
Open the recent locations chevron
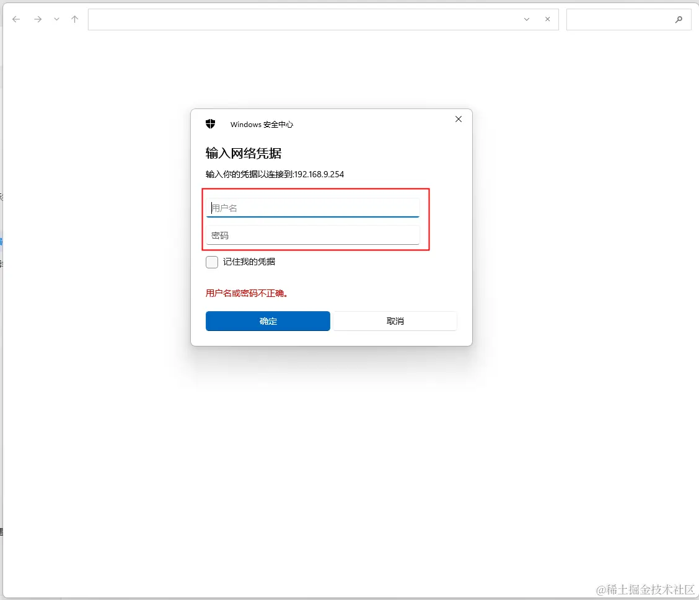[56, 19]
